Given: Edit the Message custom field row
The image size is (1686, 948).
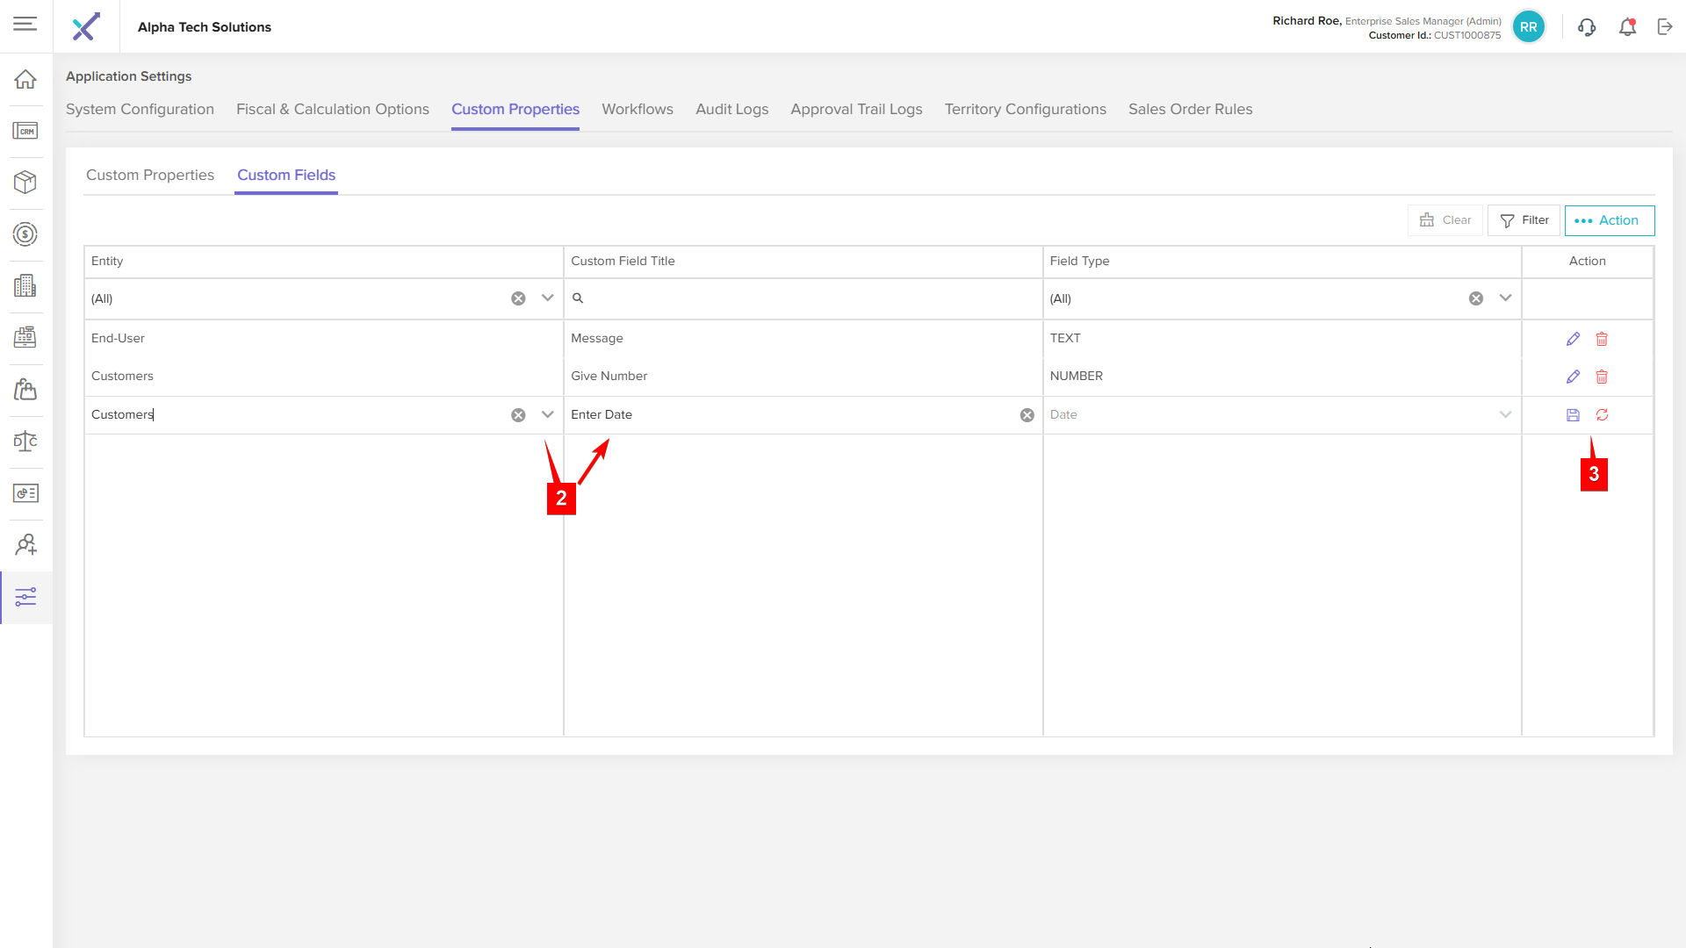Looking at the screenshot, I should coord(1573,339).
